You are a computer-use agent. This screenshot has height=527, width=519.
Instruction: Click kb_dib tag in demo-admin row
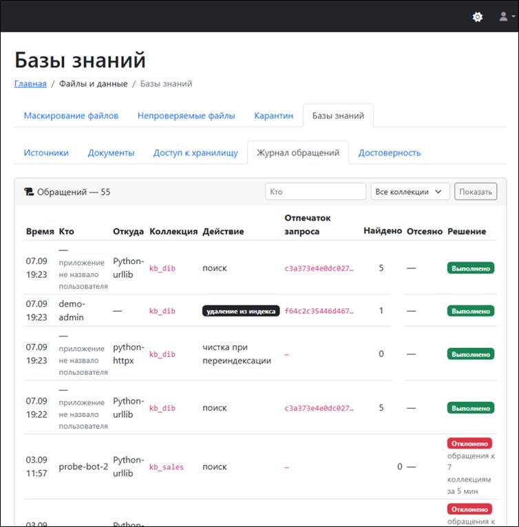pos(162,311)
